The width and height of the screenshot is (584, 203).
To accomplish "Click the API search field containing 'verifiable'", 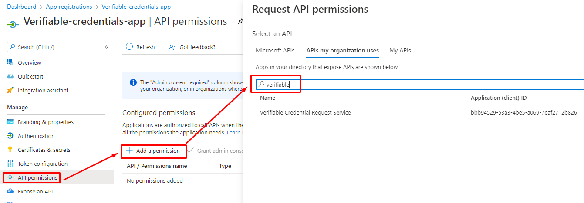I will pos(392,85).
